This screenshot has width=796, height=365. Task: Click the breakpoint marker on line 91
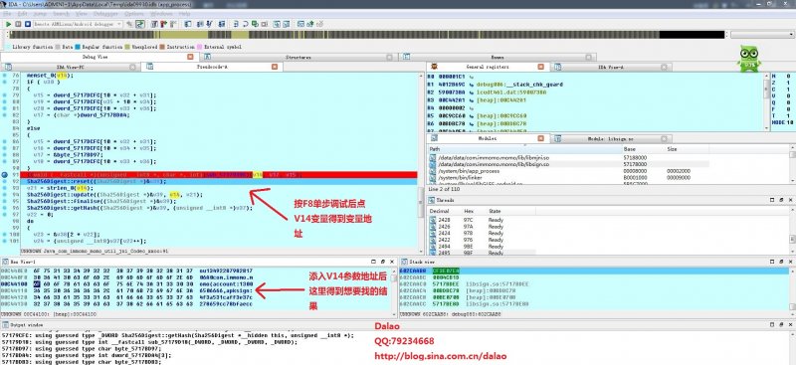(x=5, y=175)
